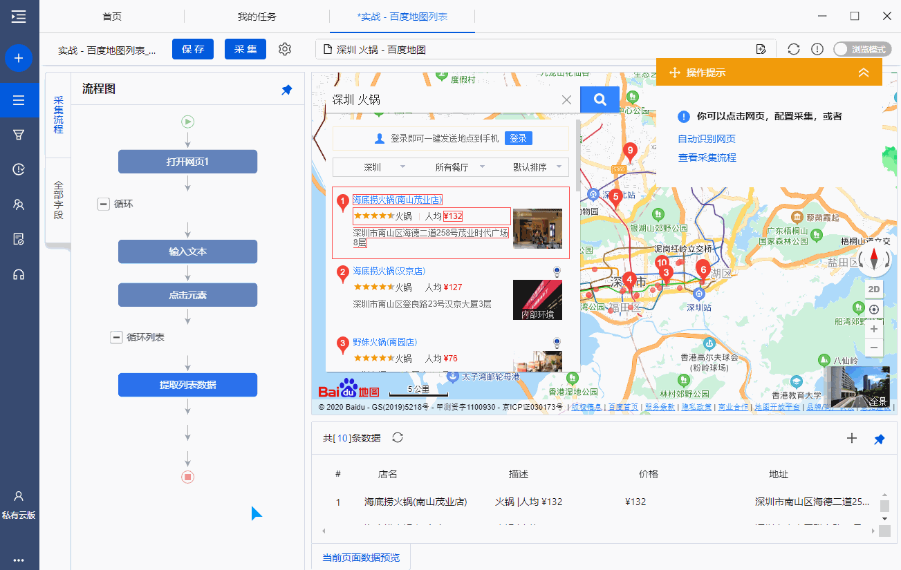Collapse the 操作提示 panel
Image resolution: width=901 pixels, height=570 pixels.
[x=863, y=73]
